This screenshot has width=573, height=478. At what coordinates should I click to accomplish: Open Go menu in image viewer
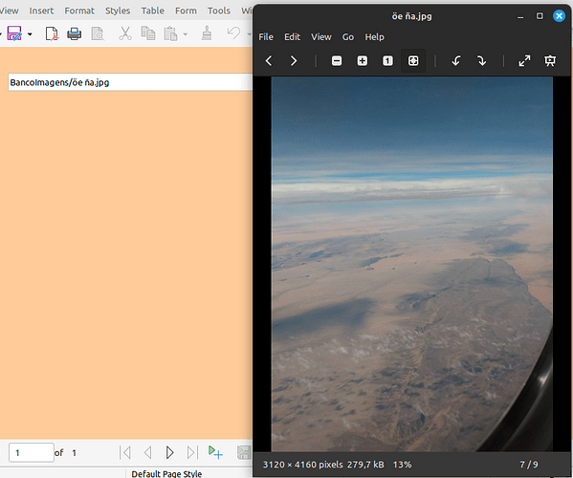click(x=348, y=37)
